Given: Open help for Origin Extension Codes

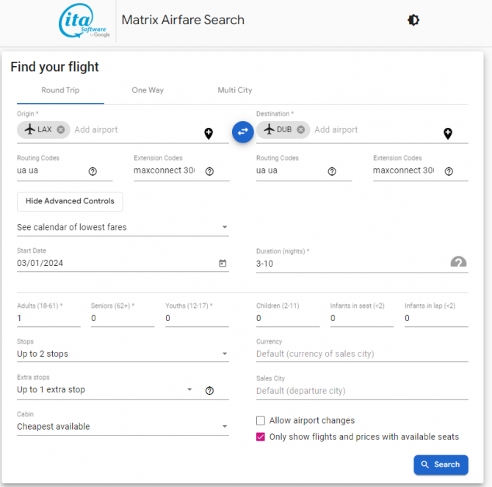Looking at the screenshot, I should tap(209, 171).
